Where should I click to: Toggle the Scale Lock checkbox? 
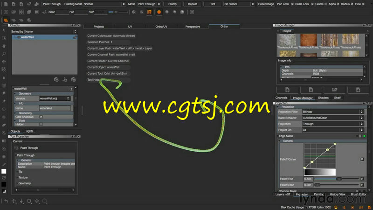pos(312,4)
